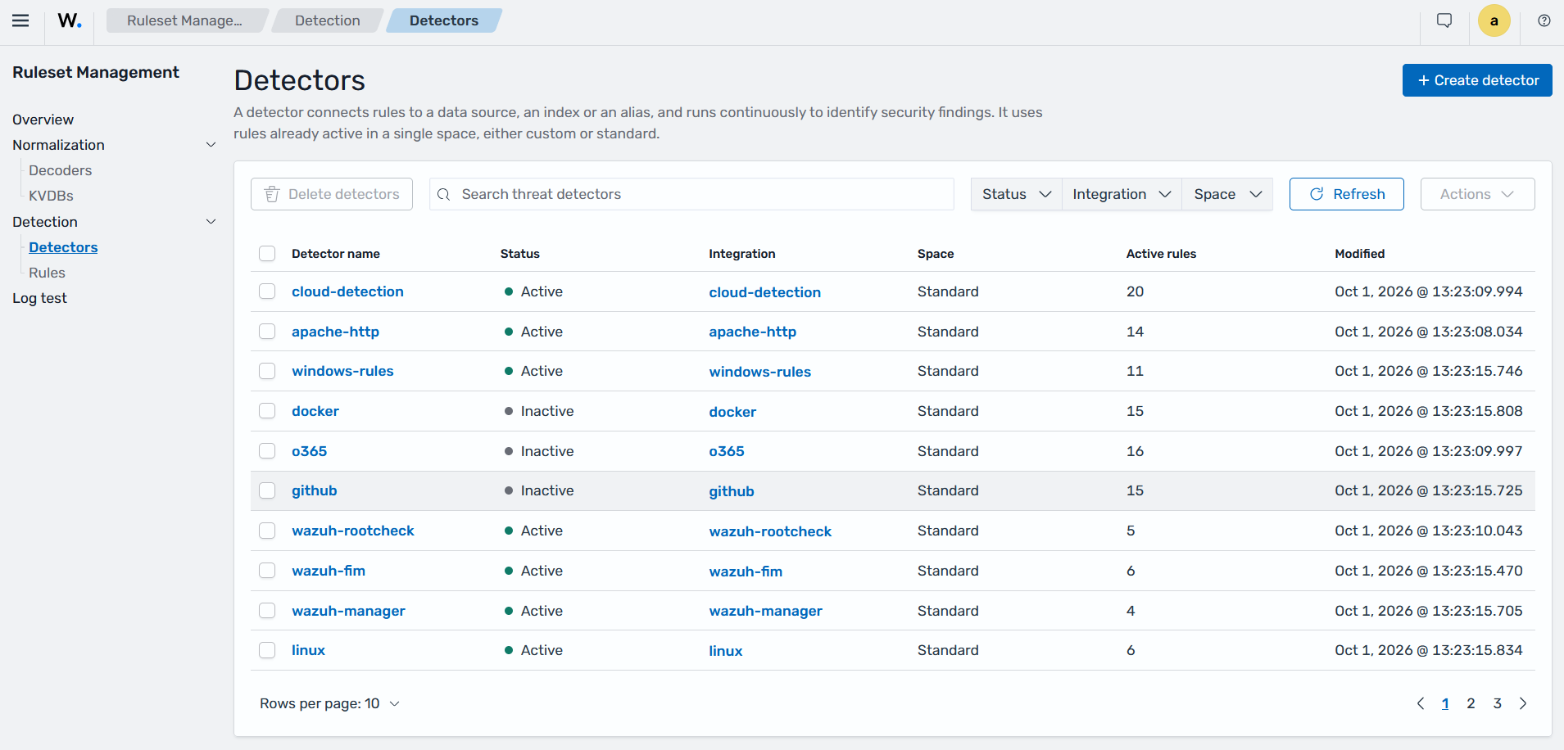Go to next page arrow

click(1523, 703)
